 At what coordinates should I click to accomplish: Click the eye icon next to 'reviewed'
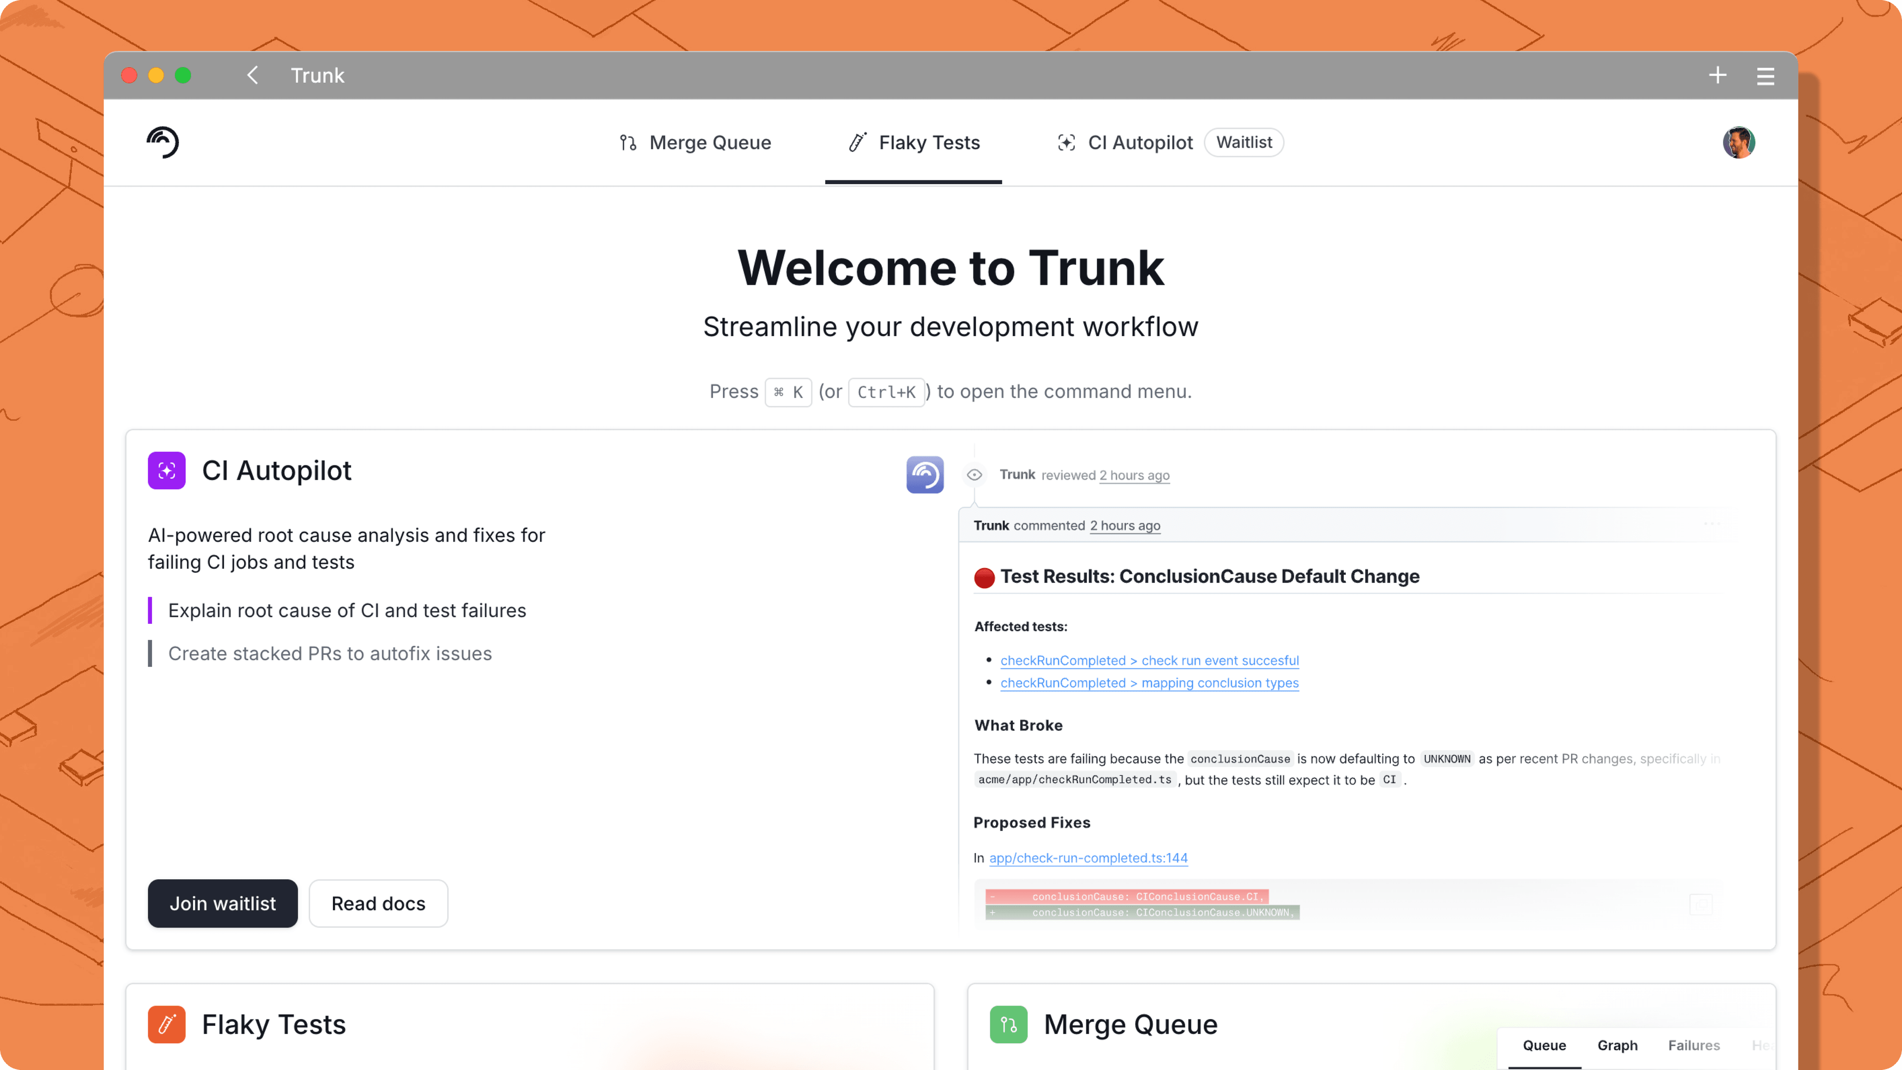975,475
